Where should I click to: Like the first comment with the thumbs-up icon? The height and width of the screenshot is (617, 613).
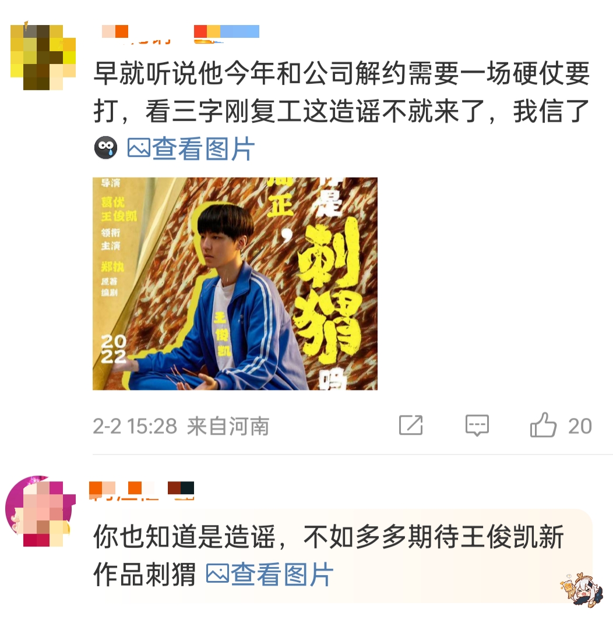tap(543, 424)
